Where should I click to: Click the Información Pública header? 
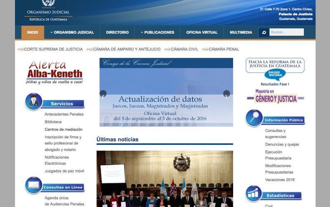[x=283, y=120]
